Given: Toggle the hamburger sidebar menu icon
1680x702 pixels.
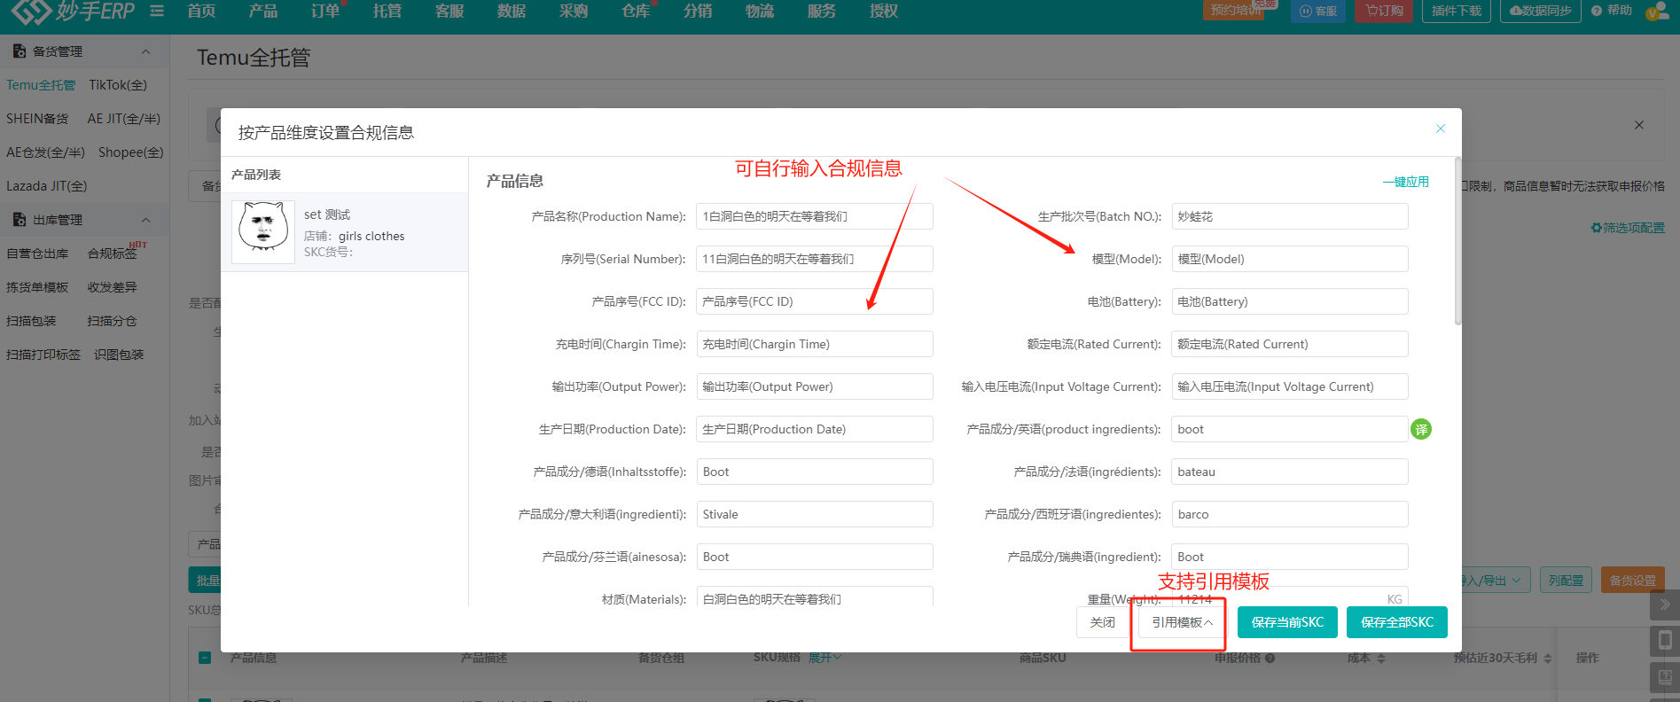Looking at the screenshot, I should point(157,11).
